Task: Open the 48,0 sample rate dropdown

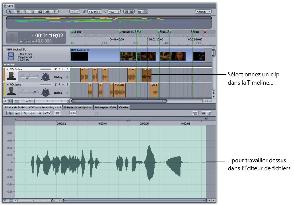Action: tap(114, 12)
